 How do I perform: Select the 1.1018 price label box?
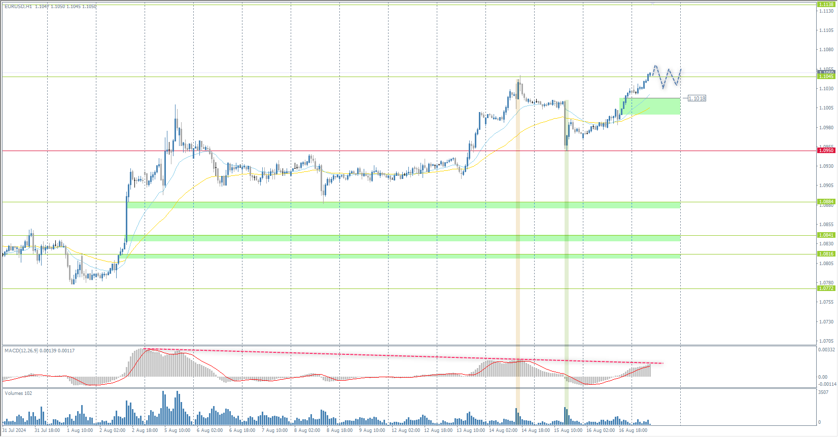click(697, 98)
